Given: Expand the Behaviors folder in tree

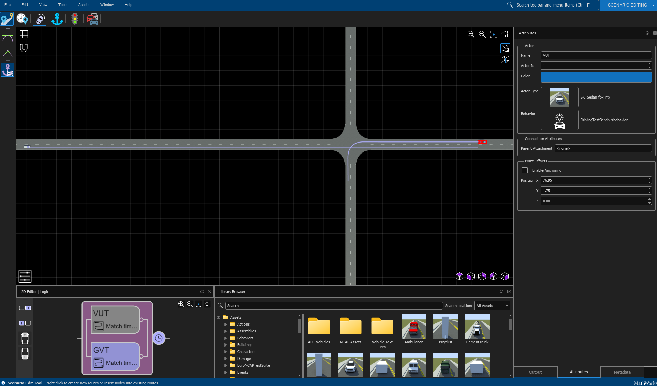Looking at the screenshot, I should 226,338.
